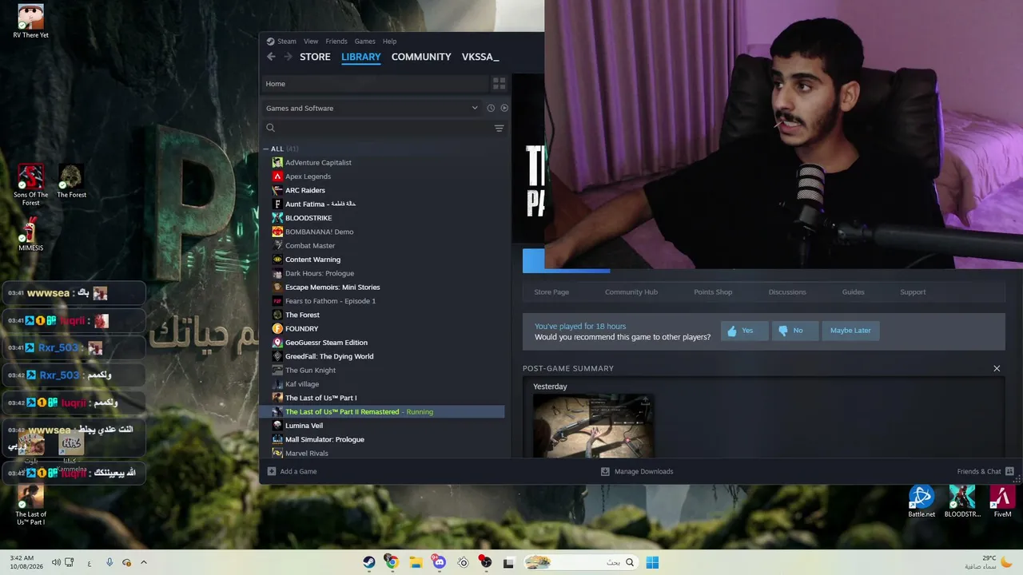Open RV There Yet desktop shortcut

[30, 22]
